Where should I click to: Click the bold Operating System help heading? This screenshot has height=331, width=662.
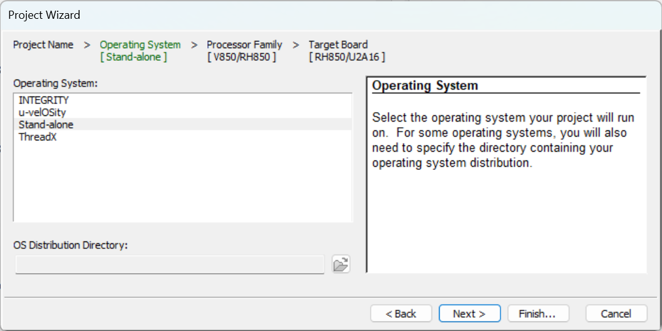(x=425, y=86)
